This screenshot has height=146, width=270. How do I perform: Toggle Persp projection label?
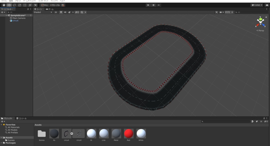coord(260,31)
